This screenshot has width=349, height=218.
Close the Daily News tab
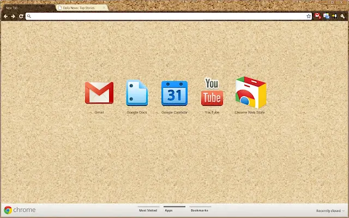104,8
